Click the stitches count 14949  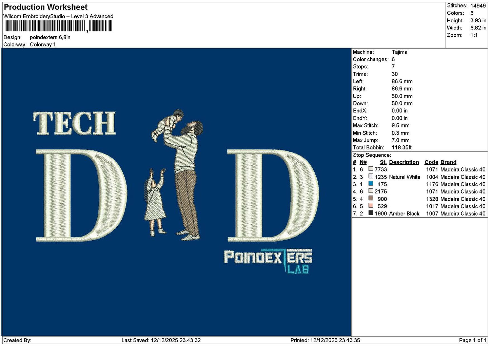tap(478, 5)
